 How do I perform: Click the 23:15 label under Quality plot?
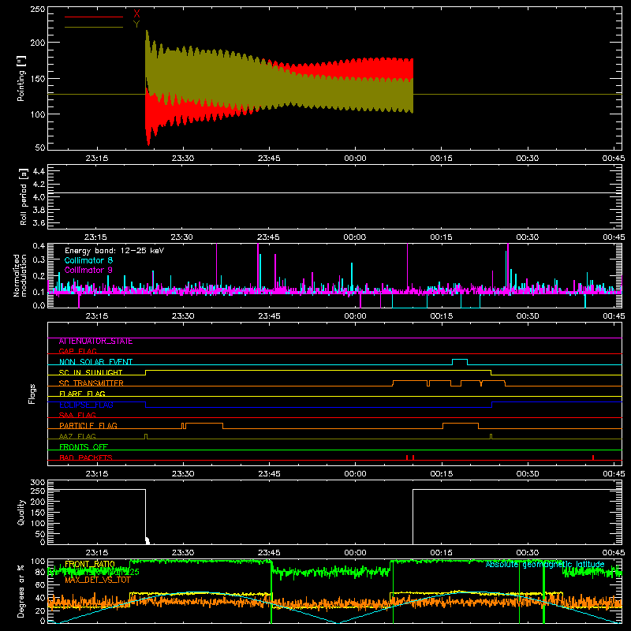(x=96, y=553)
